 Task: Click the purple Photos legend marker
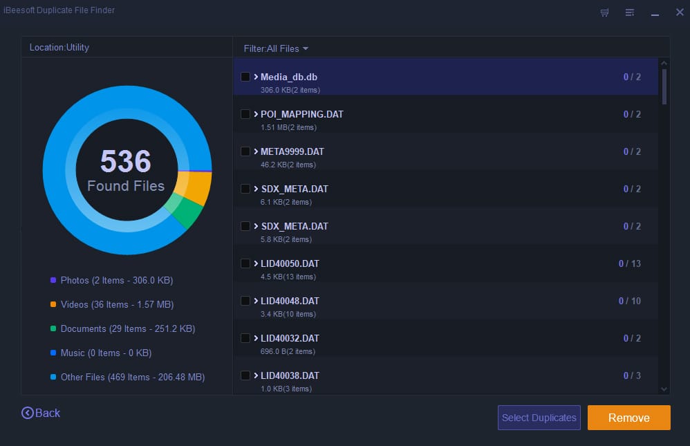coord(53,280)
